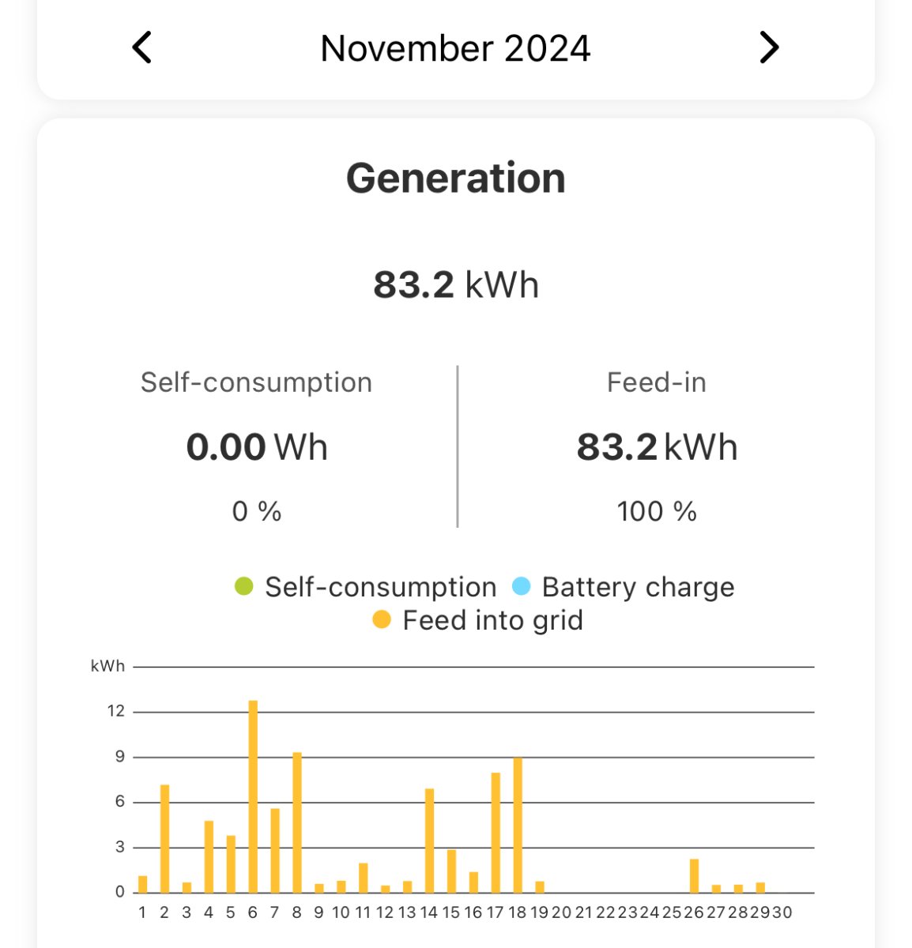This screenshot has width=912, height=948.
Task: Select the bar for day 4
Action: 209,856
